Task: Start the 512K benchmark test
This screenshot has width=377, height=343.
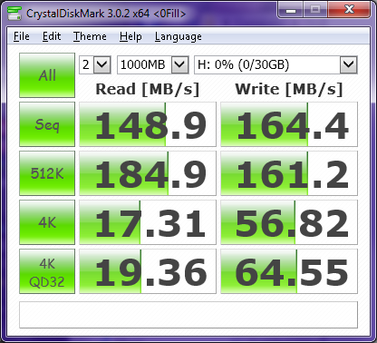Action: [x=47, y=173]
